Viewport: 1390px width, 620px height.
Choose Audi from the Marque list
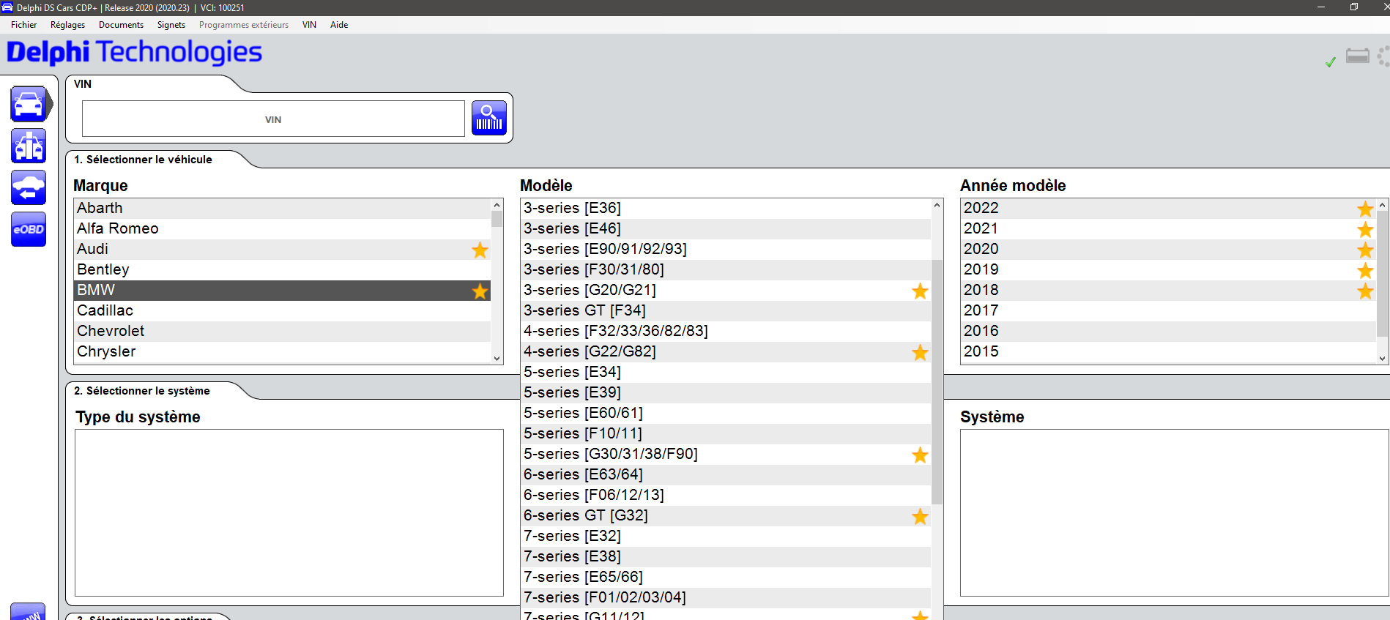click(282, 249)
